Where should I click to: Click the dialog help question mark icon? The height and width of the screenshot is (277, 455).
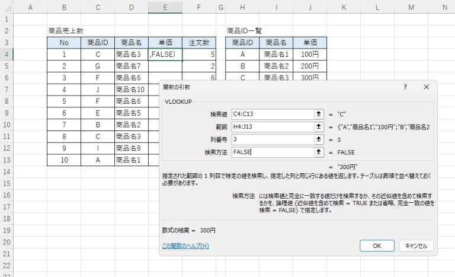click(x=405, y=87)
